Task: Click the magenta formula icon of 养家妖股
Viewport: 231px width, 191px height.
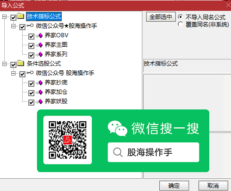Action: coord(41,102)
